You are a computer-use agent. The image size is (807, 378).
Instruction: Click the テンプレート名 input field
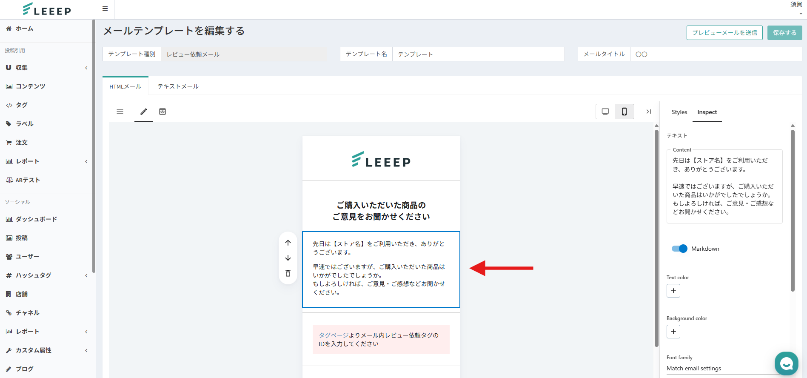(x=478, y=54)
